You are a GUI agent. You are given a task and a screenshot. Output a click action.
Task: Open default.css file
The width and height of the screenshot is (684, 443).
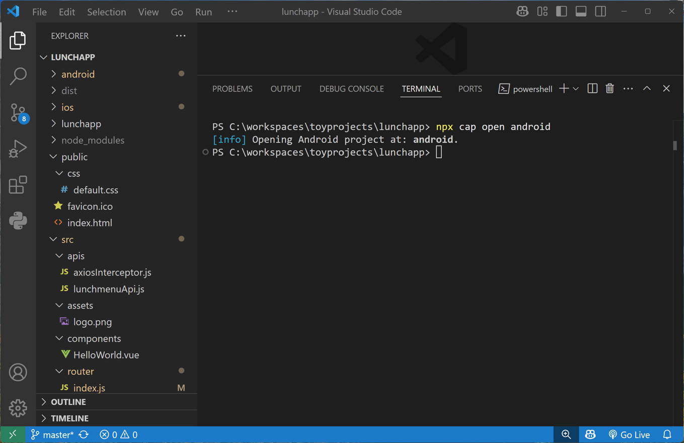tap(117, 190)
